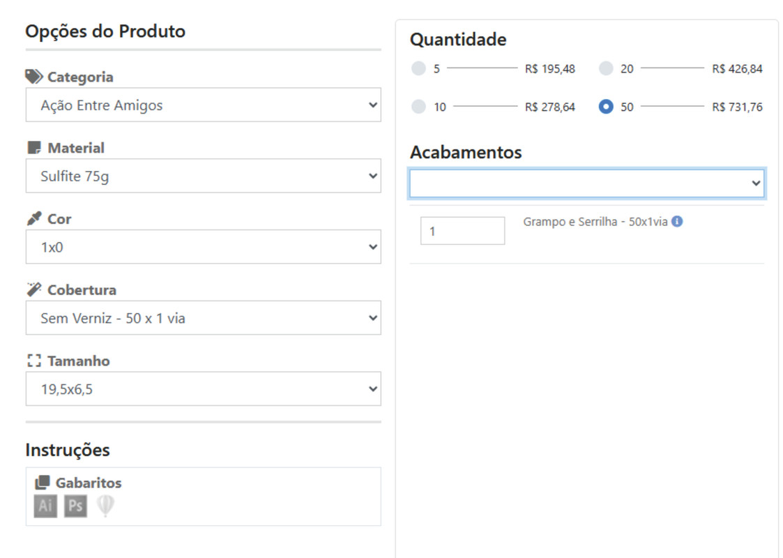Click the tag icon next to Categoria
Viewport: 783px width, 558px height.
tap(33, 77)
